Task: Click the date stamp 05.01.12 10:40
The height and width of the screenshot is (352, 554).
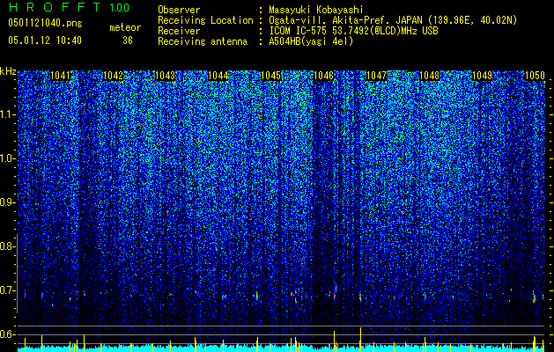Action: point(45,40)
